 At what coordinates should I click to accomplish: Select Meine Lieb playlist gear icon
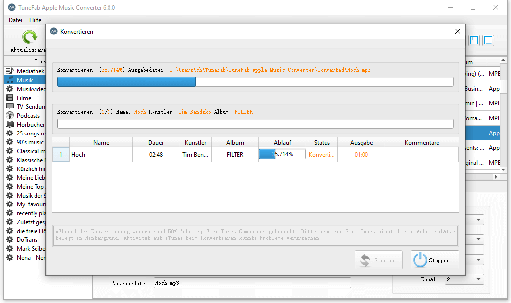click(x=10, y=178)
